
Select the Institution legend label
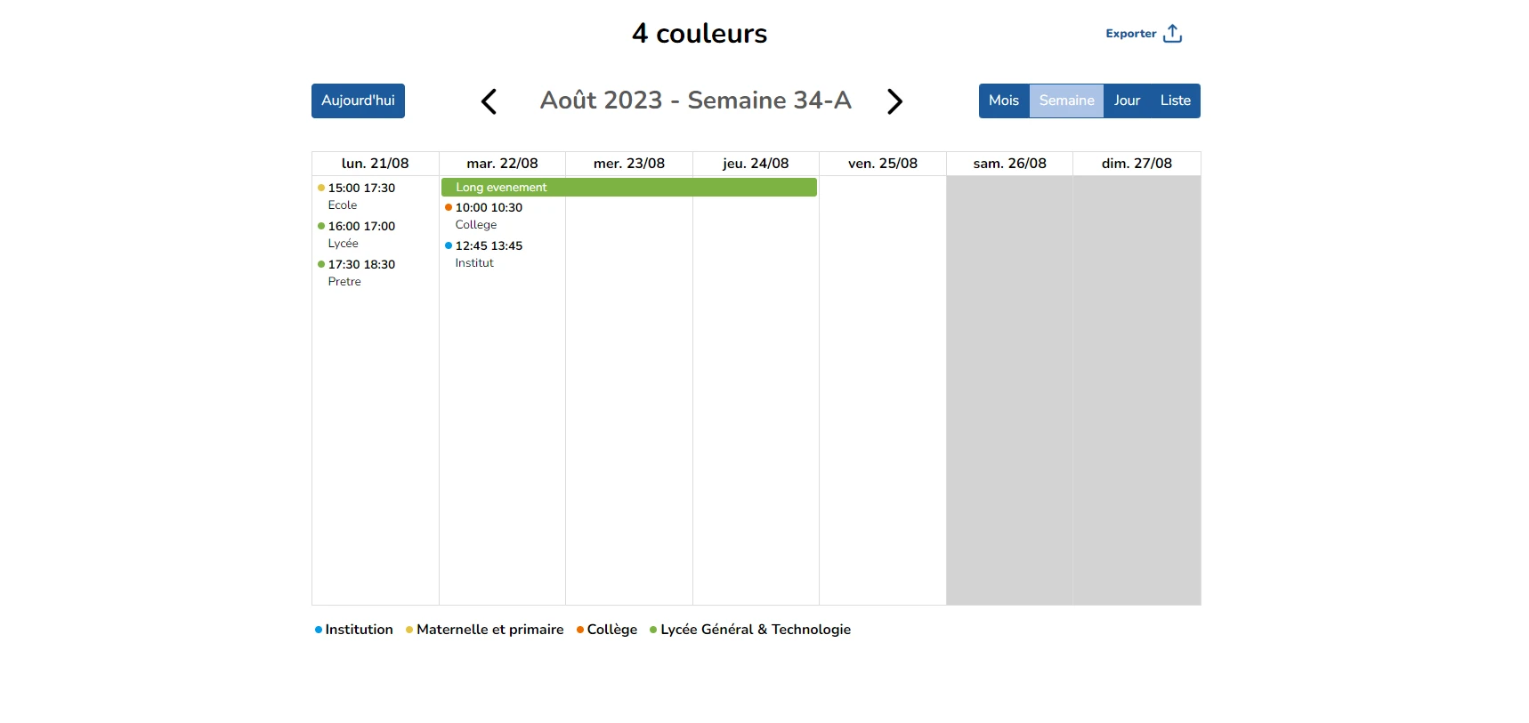359,630
